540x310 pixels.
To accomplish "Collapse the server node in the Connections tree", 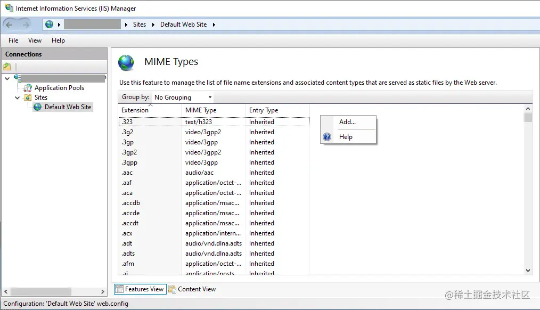I will click(x=7, y=78).
